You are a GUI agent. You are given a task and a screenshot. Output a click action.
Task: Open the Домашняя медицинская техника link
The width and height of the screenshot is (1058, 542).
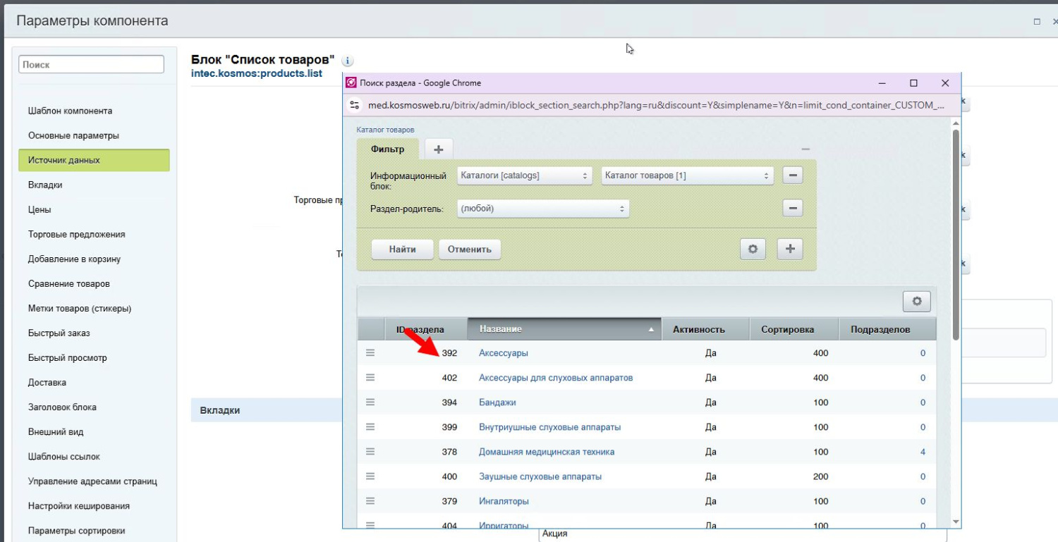(x=547, y=452)
